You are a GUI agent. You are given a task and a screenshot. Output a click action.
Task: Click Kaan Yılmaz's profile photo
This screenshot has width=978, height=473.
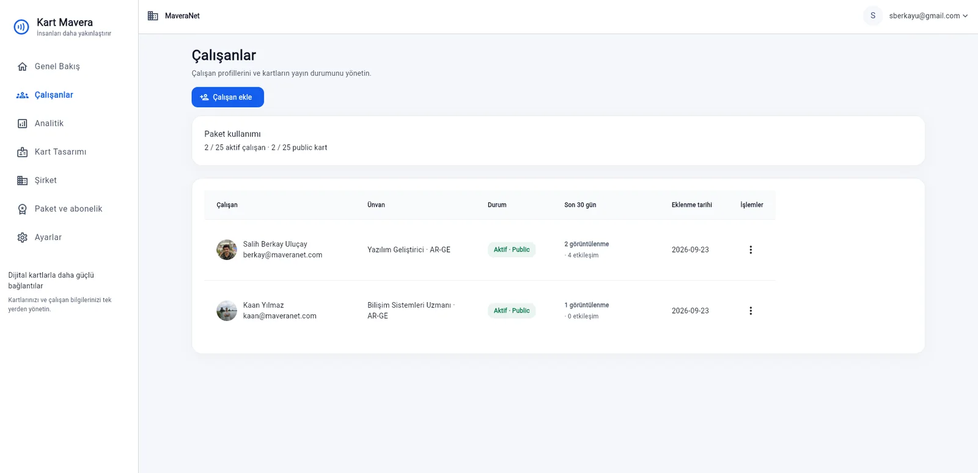(x=227, y=311)
